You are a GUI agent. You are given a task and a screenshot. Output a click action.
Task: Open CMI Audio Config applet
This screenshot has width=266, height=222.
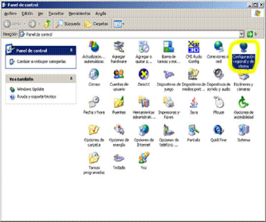(194, 52)
